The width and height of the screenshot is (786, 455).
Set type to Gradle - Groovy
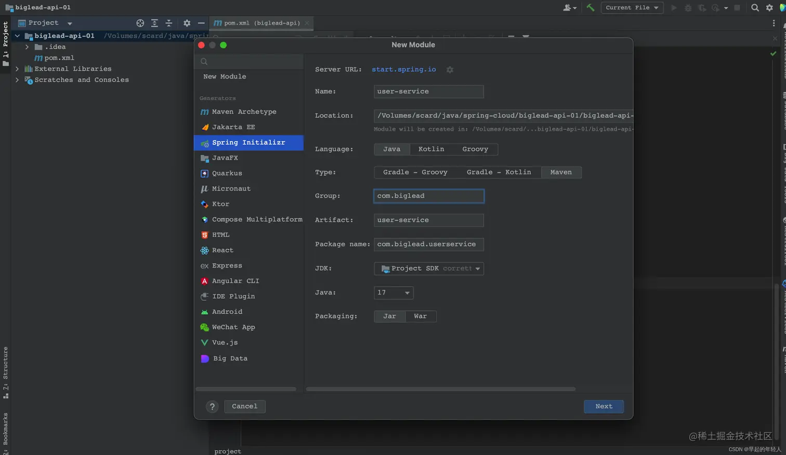415,172
